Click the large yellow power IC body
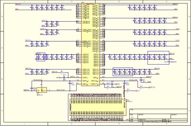Viewport: 191px width, 126px height. 91,45
